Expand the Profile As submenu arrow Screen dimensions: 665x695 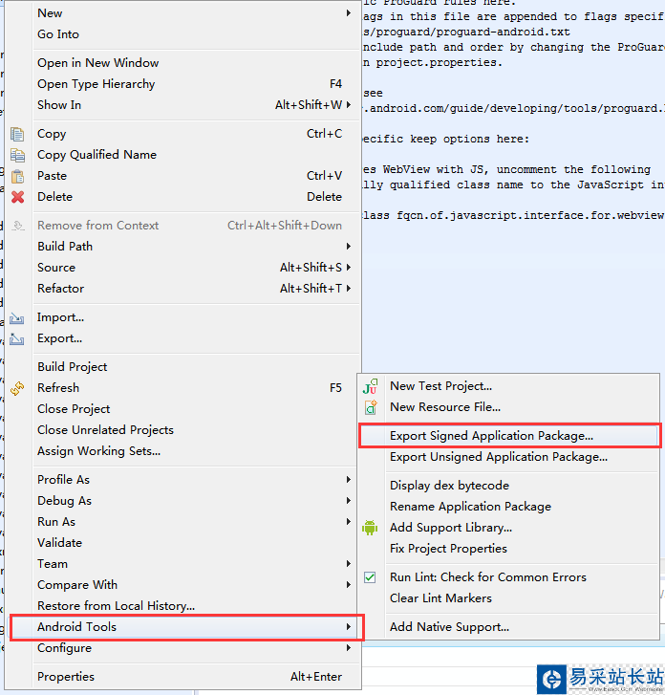[349, 480]
